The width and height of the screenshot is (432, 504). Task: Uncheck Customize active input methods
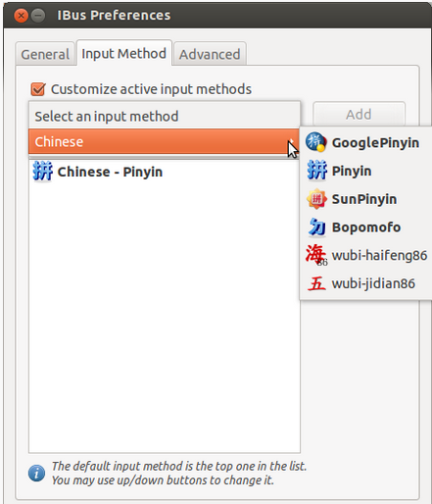(38, 89)
